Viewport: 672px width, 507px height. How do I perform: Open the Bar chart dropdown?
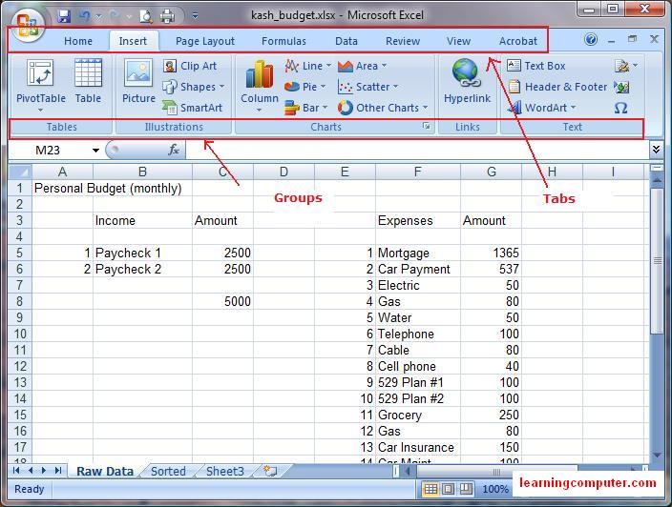[x=306, y=108]
